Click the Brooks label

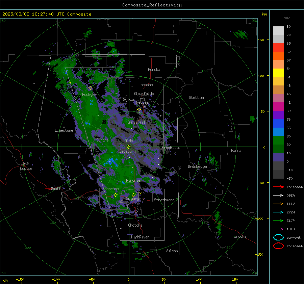click(240, 236)
